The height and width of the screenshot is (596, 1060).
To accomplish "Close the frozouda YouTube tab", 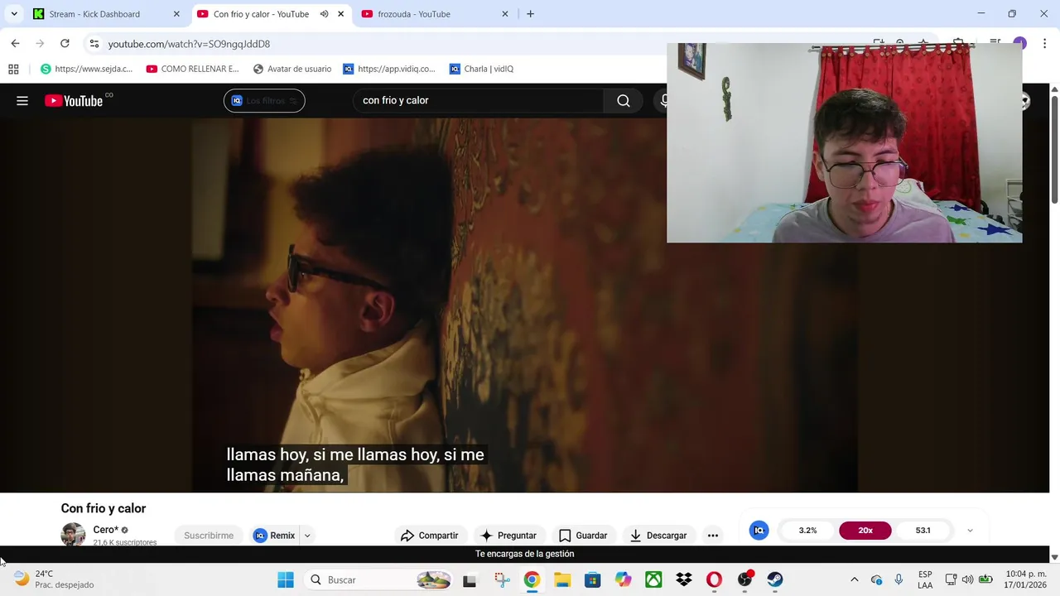I will (x=505, y=14).
